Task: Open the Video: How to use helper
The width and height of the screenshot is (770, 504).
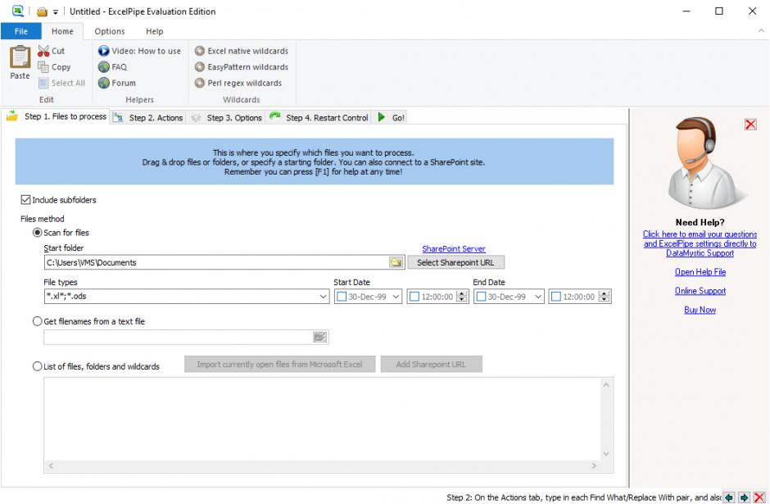Action: (139, 51)
